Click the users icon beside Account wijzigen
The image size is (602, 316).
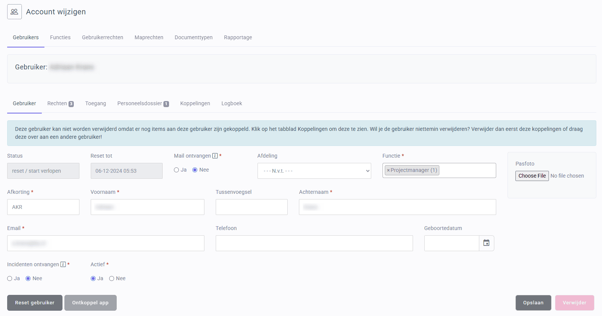(x=14, y=12)
